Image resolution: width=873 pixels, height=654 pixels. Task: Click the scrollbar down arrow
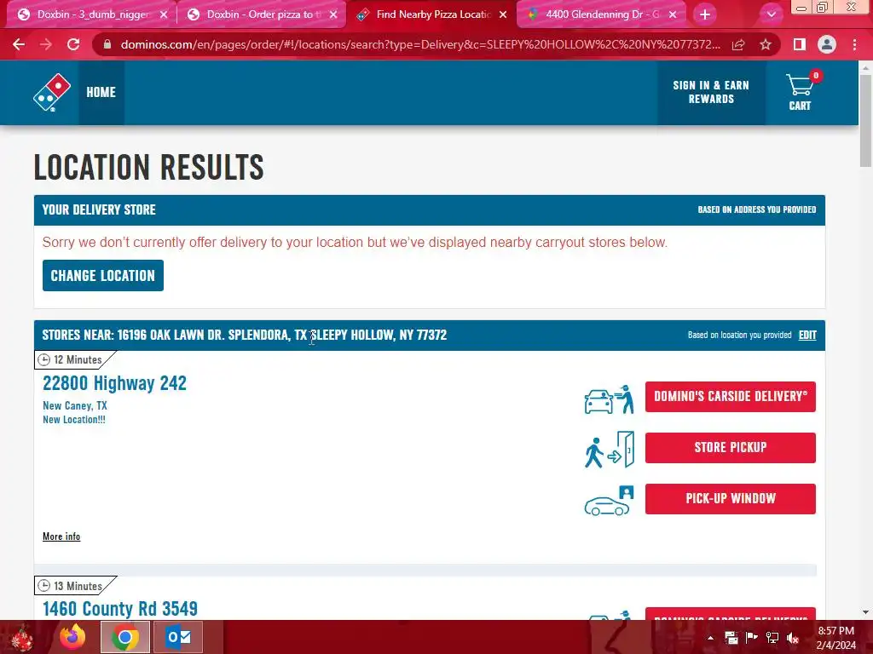865,612
